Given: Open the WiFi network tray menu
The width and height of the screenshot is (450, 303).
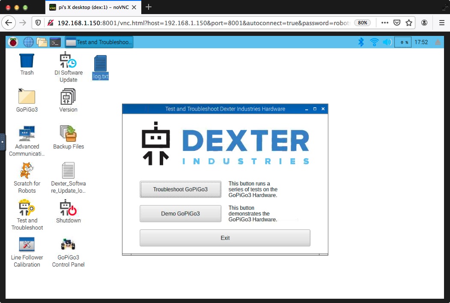Looking at the screenshot, I should [x=374, y=42].
